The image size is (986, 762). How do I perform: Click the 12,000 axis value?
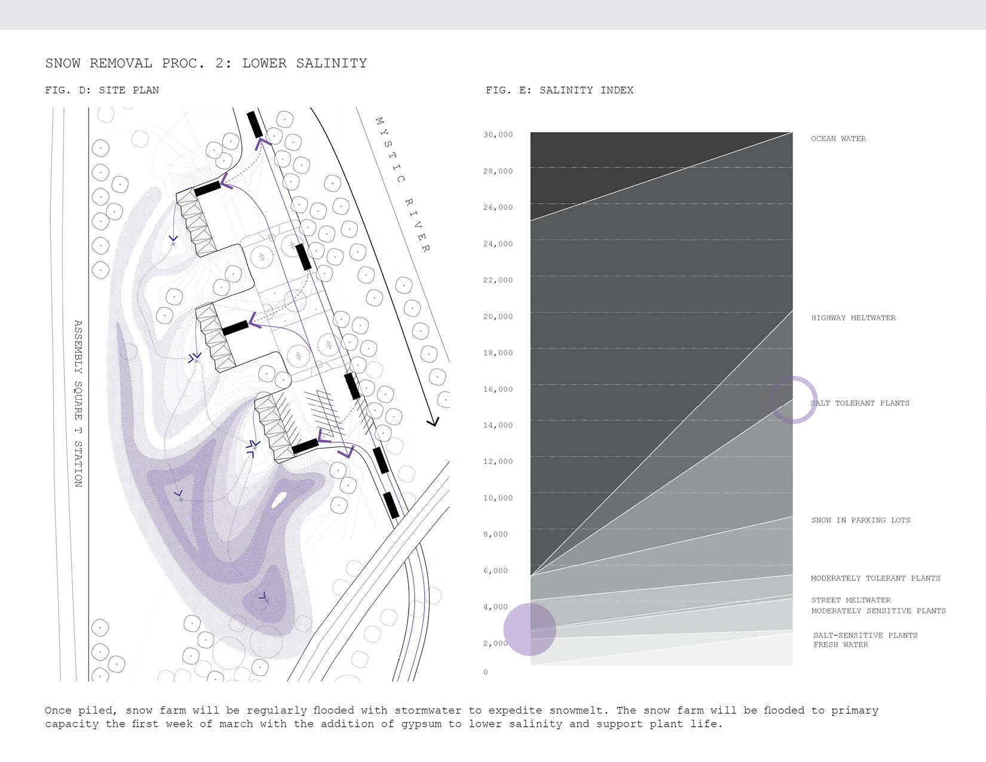pos(498,462)
